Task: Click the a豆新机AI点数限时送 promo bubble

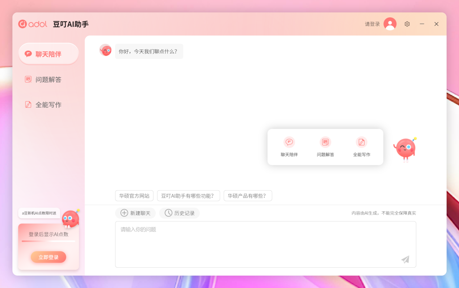Action: click(x=39, y=213)
